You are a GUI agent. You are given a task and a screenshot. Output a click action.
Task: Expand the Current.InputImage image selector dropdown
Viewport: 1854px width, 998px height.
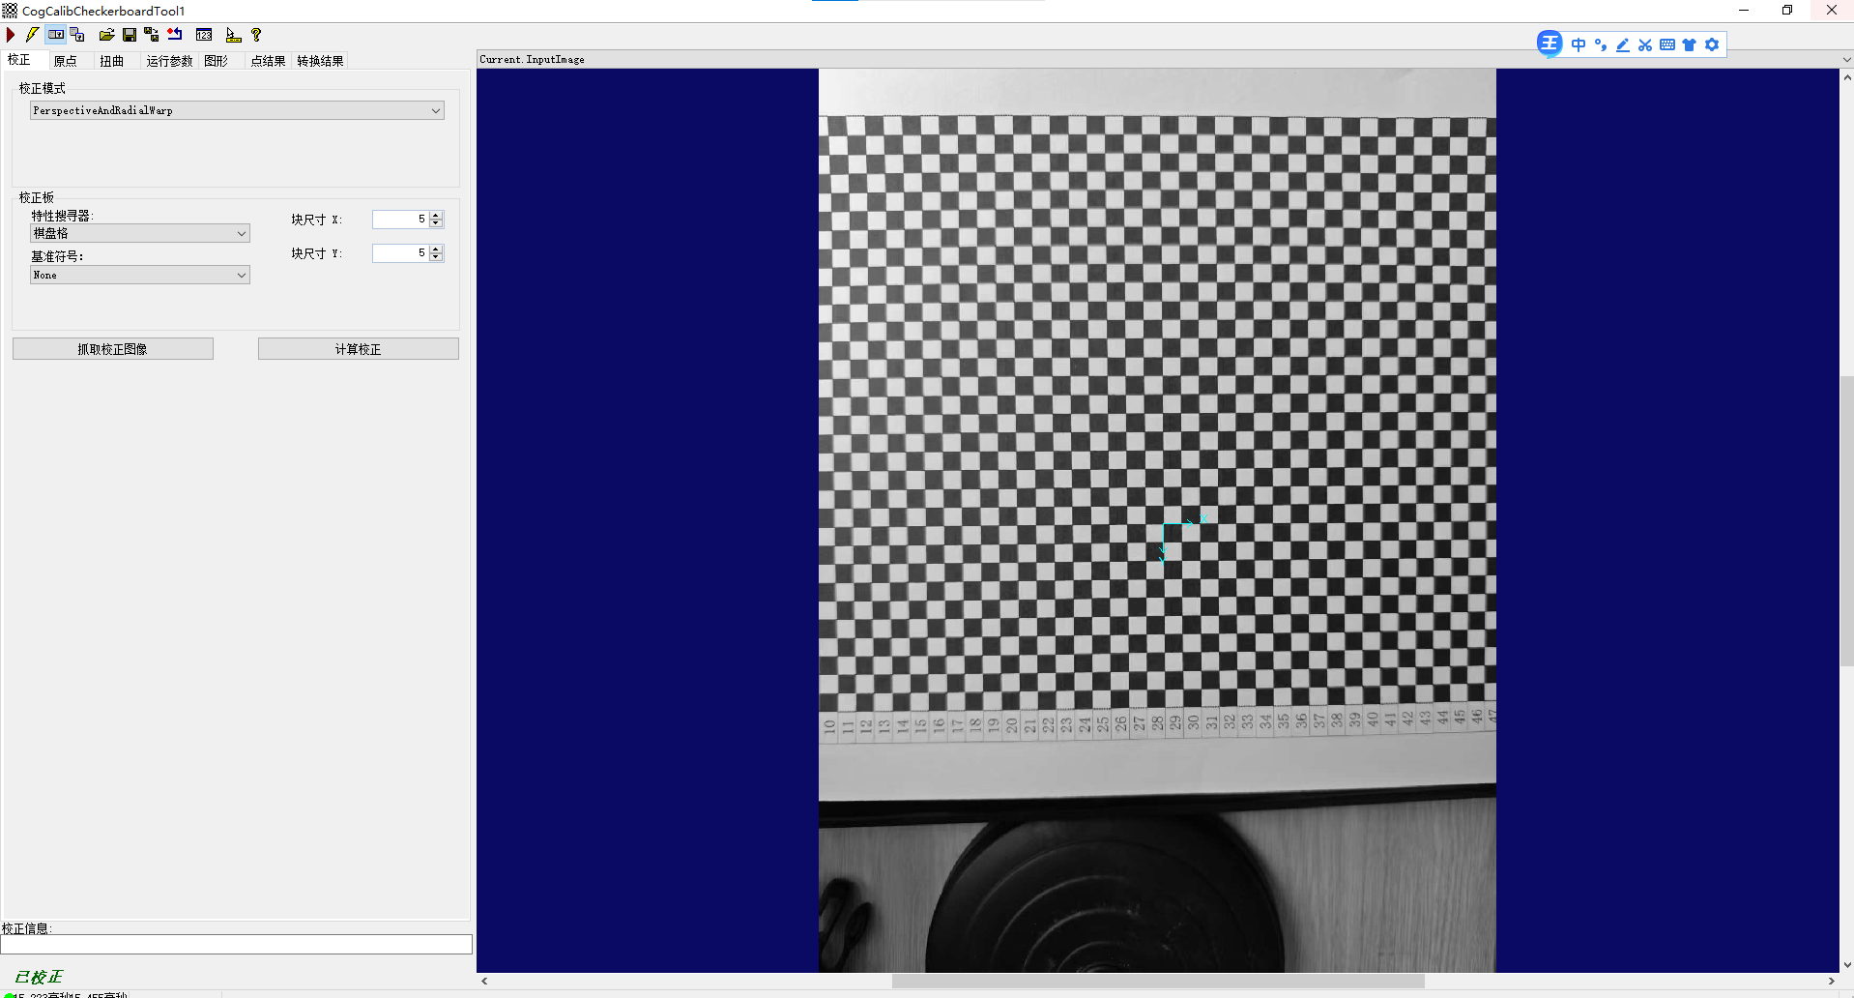pyautogui.click(x=1846, y=59)
